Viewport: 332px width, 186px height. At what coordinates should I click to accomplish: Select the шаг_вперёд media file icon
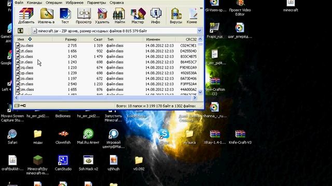240,30
